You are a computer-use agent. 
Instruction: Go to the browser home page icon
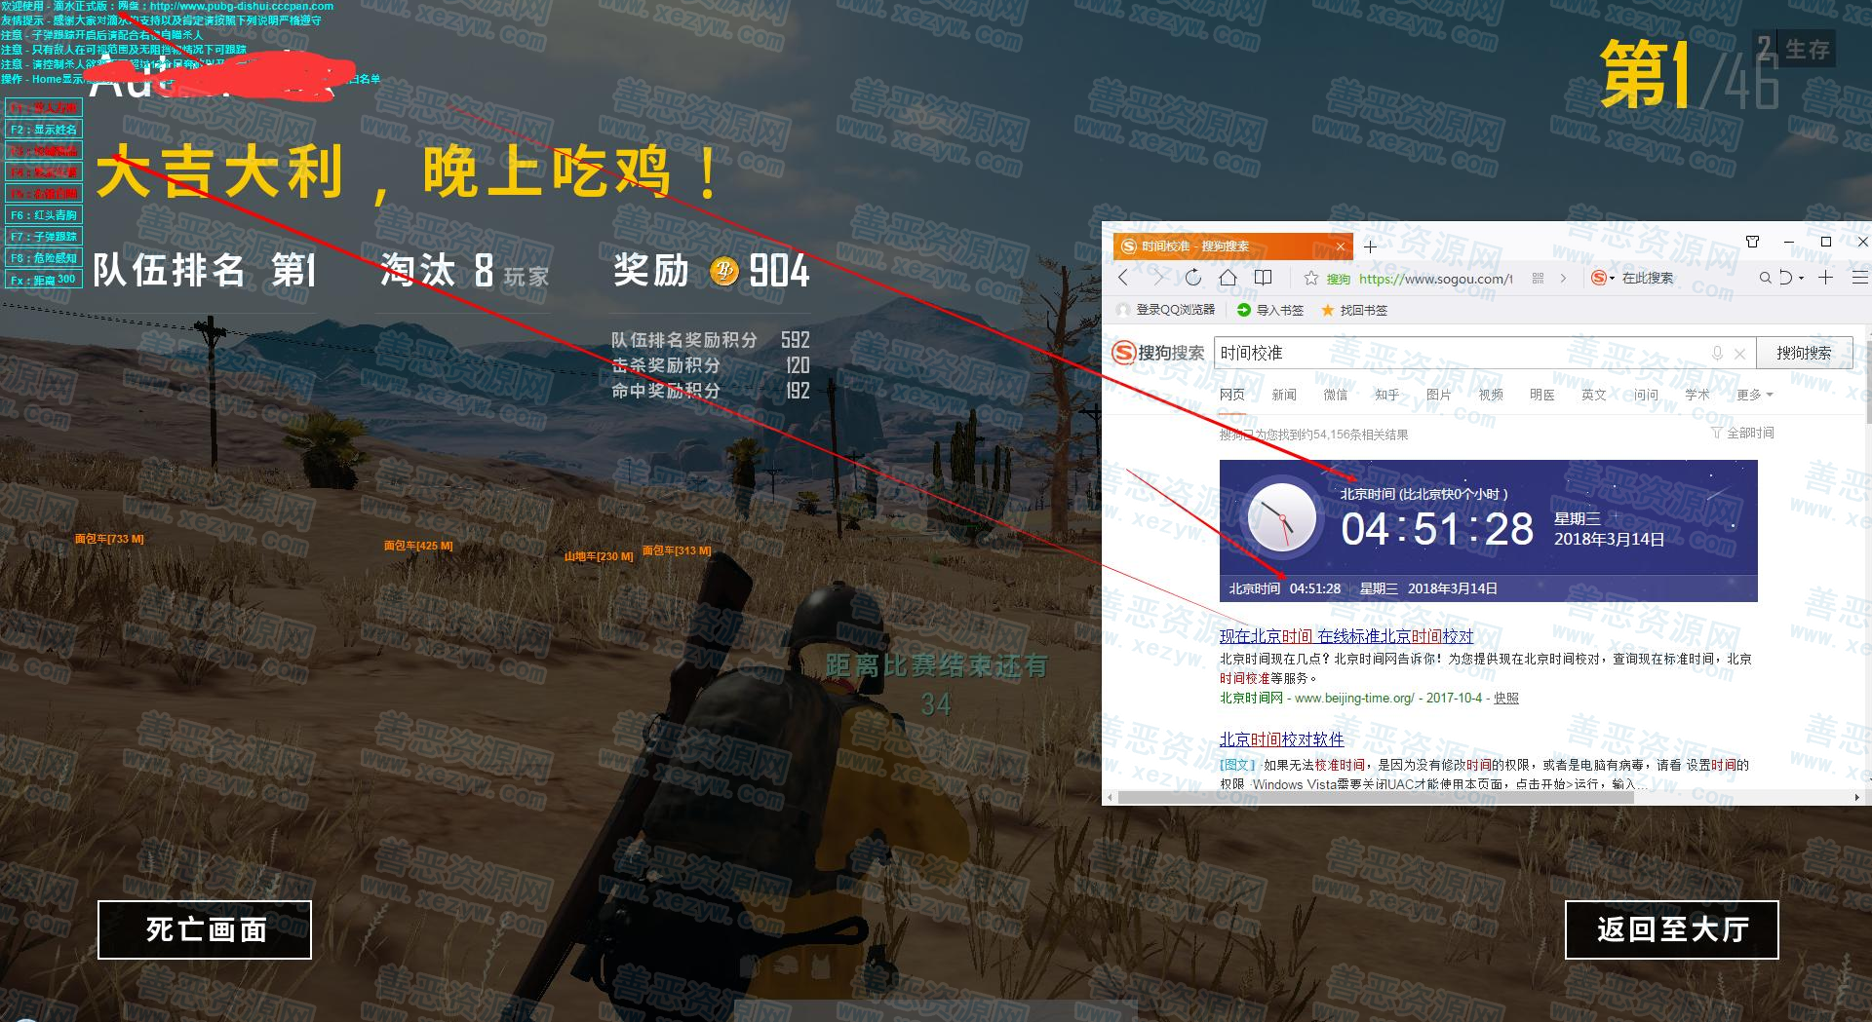(1228, 278)
